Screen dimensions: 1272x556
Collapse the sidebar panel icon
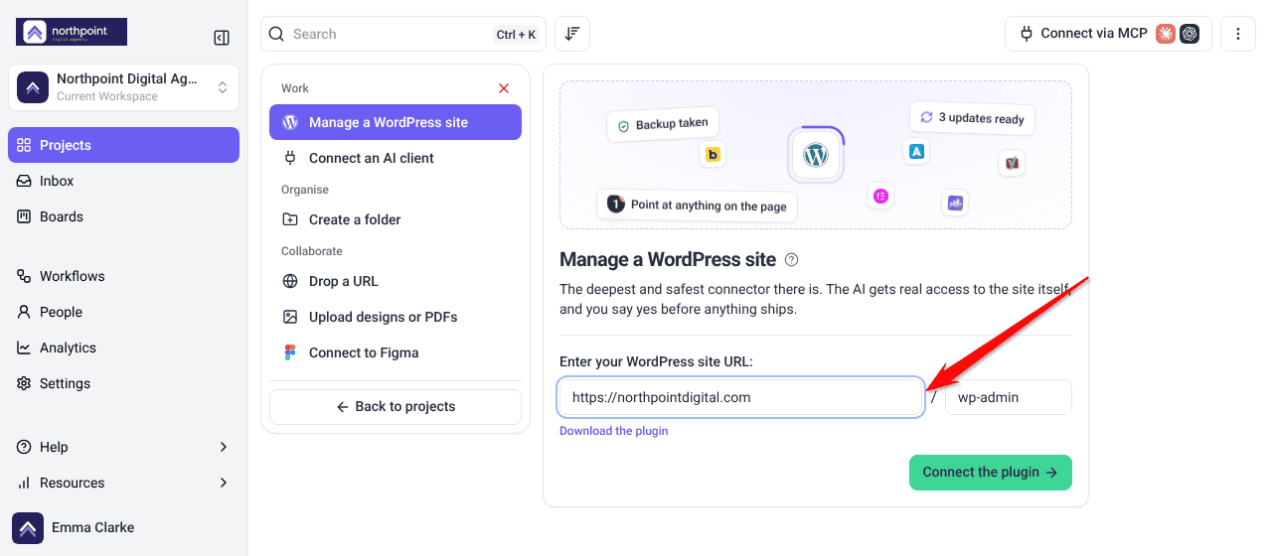coord(222,38)
